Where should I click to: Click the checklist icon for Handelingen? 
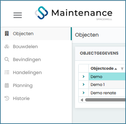7,72
